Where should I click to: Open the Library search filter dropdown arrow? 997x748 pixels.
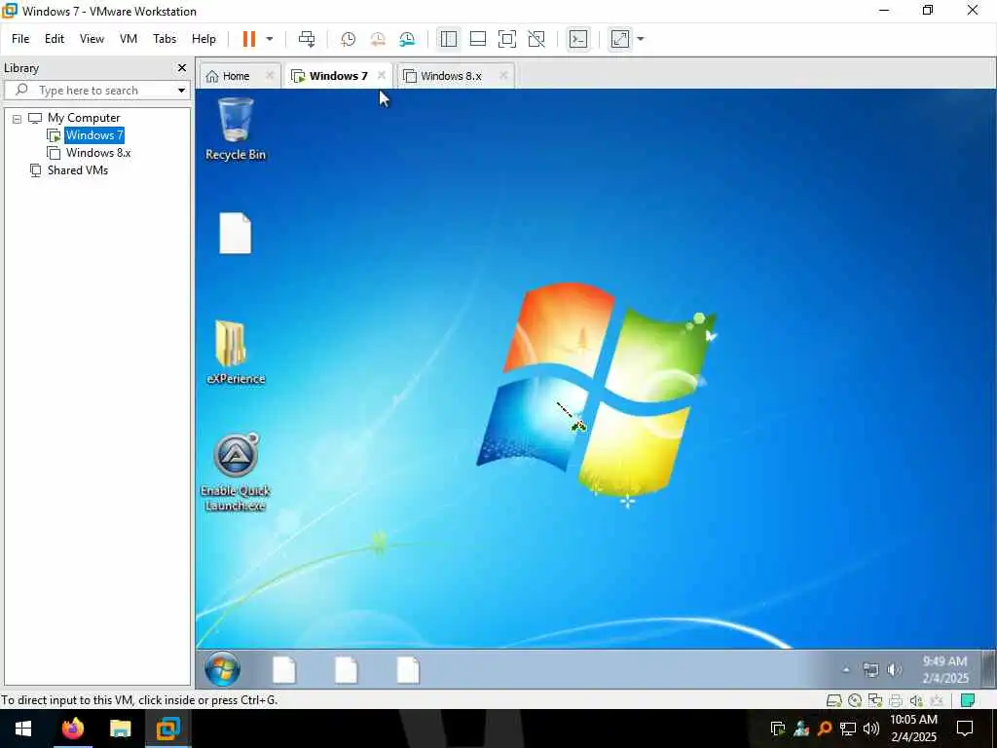(181, 91)
